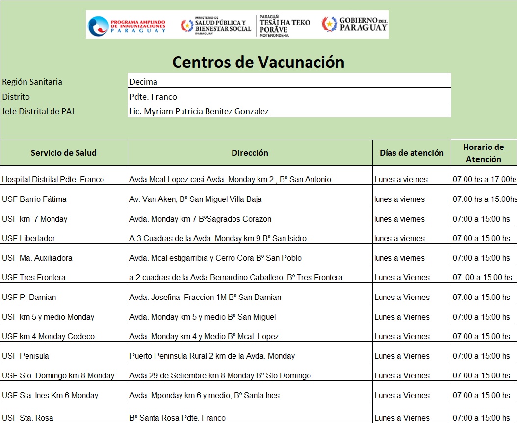Select the Centros de Vacunación title
This screenshot has height=423, width=517.
click(x=258, y=62)
